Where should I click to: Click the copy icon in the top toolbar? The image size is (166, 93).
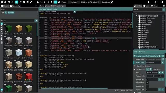(5, 2)
